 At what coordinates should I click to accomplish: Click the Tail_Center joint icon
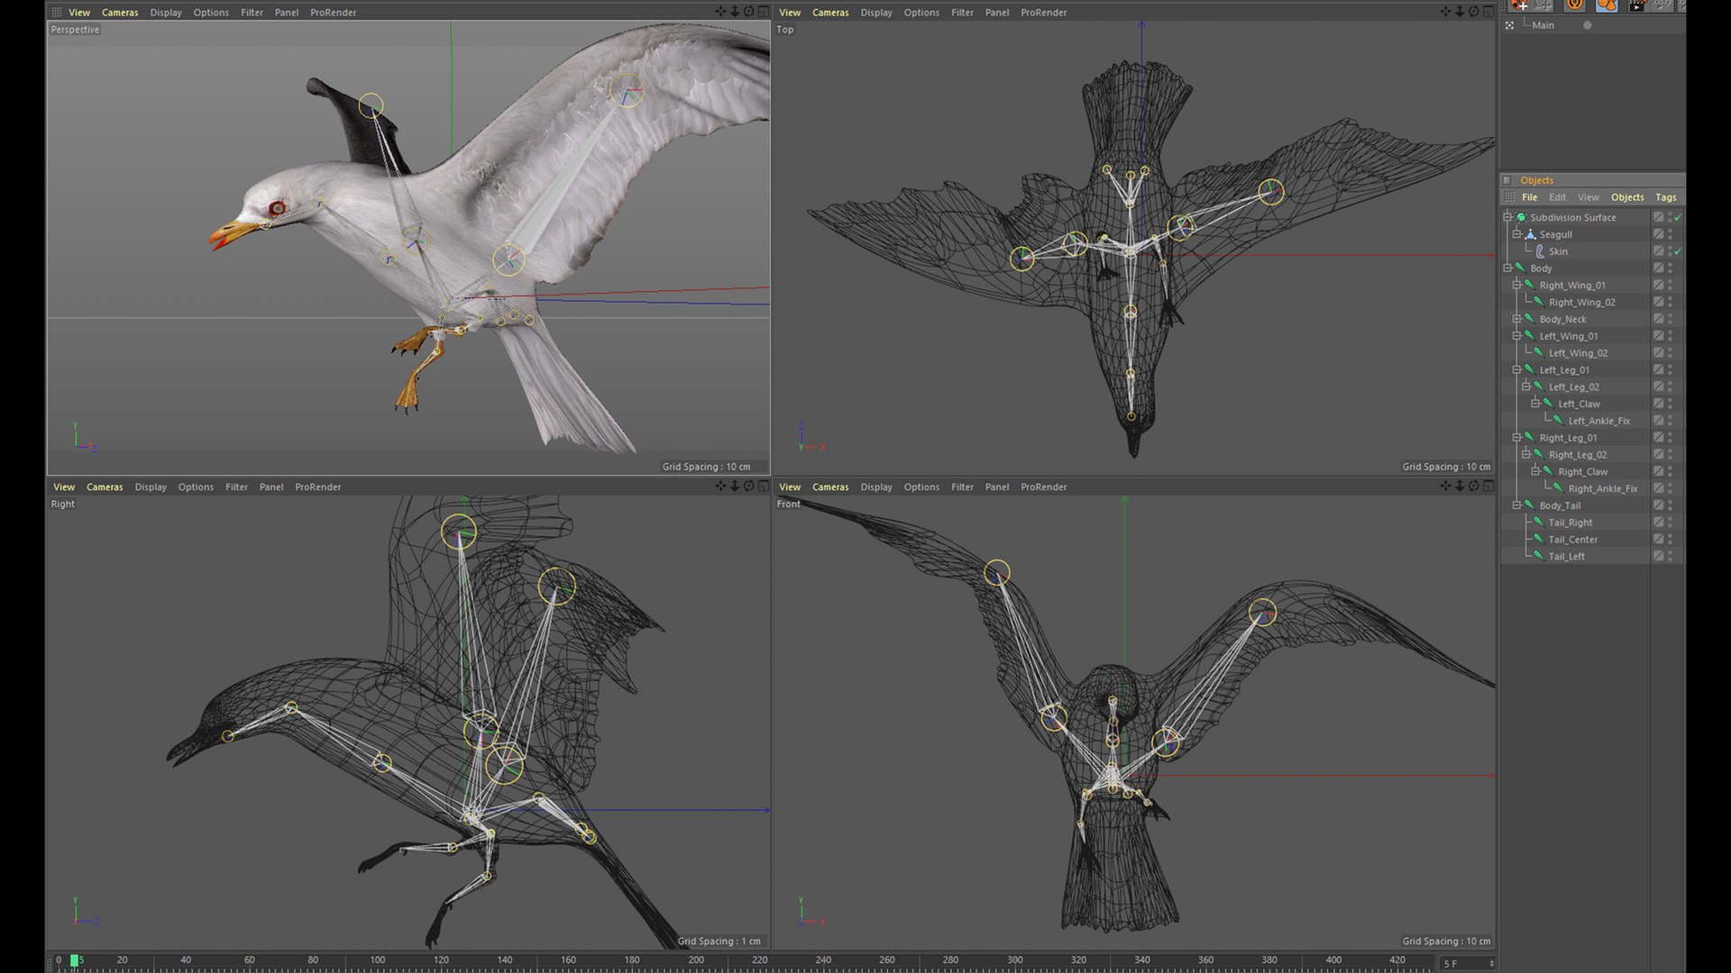pyautogui.click(x=1539, y=539)
